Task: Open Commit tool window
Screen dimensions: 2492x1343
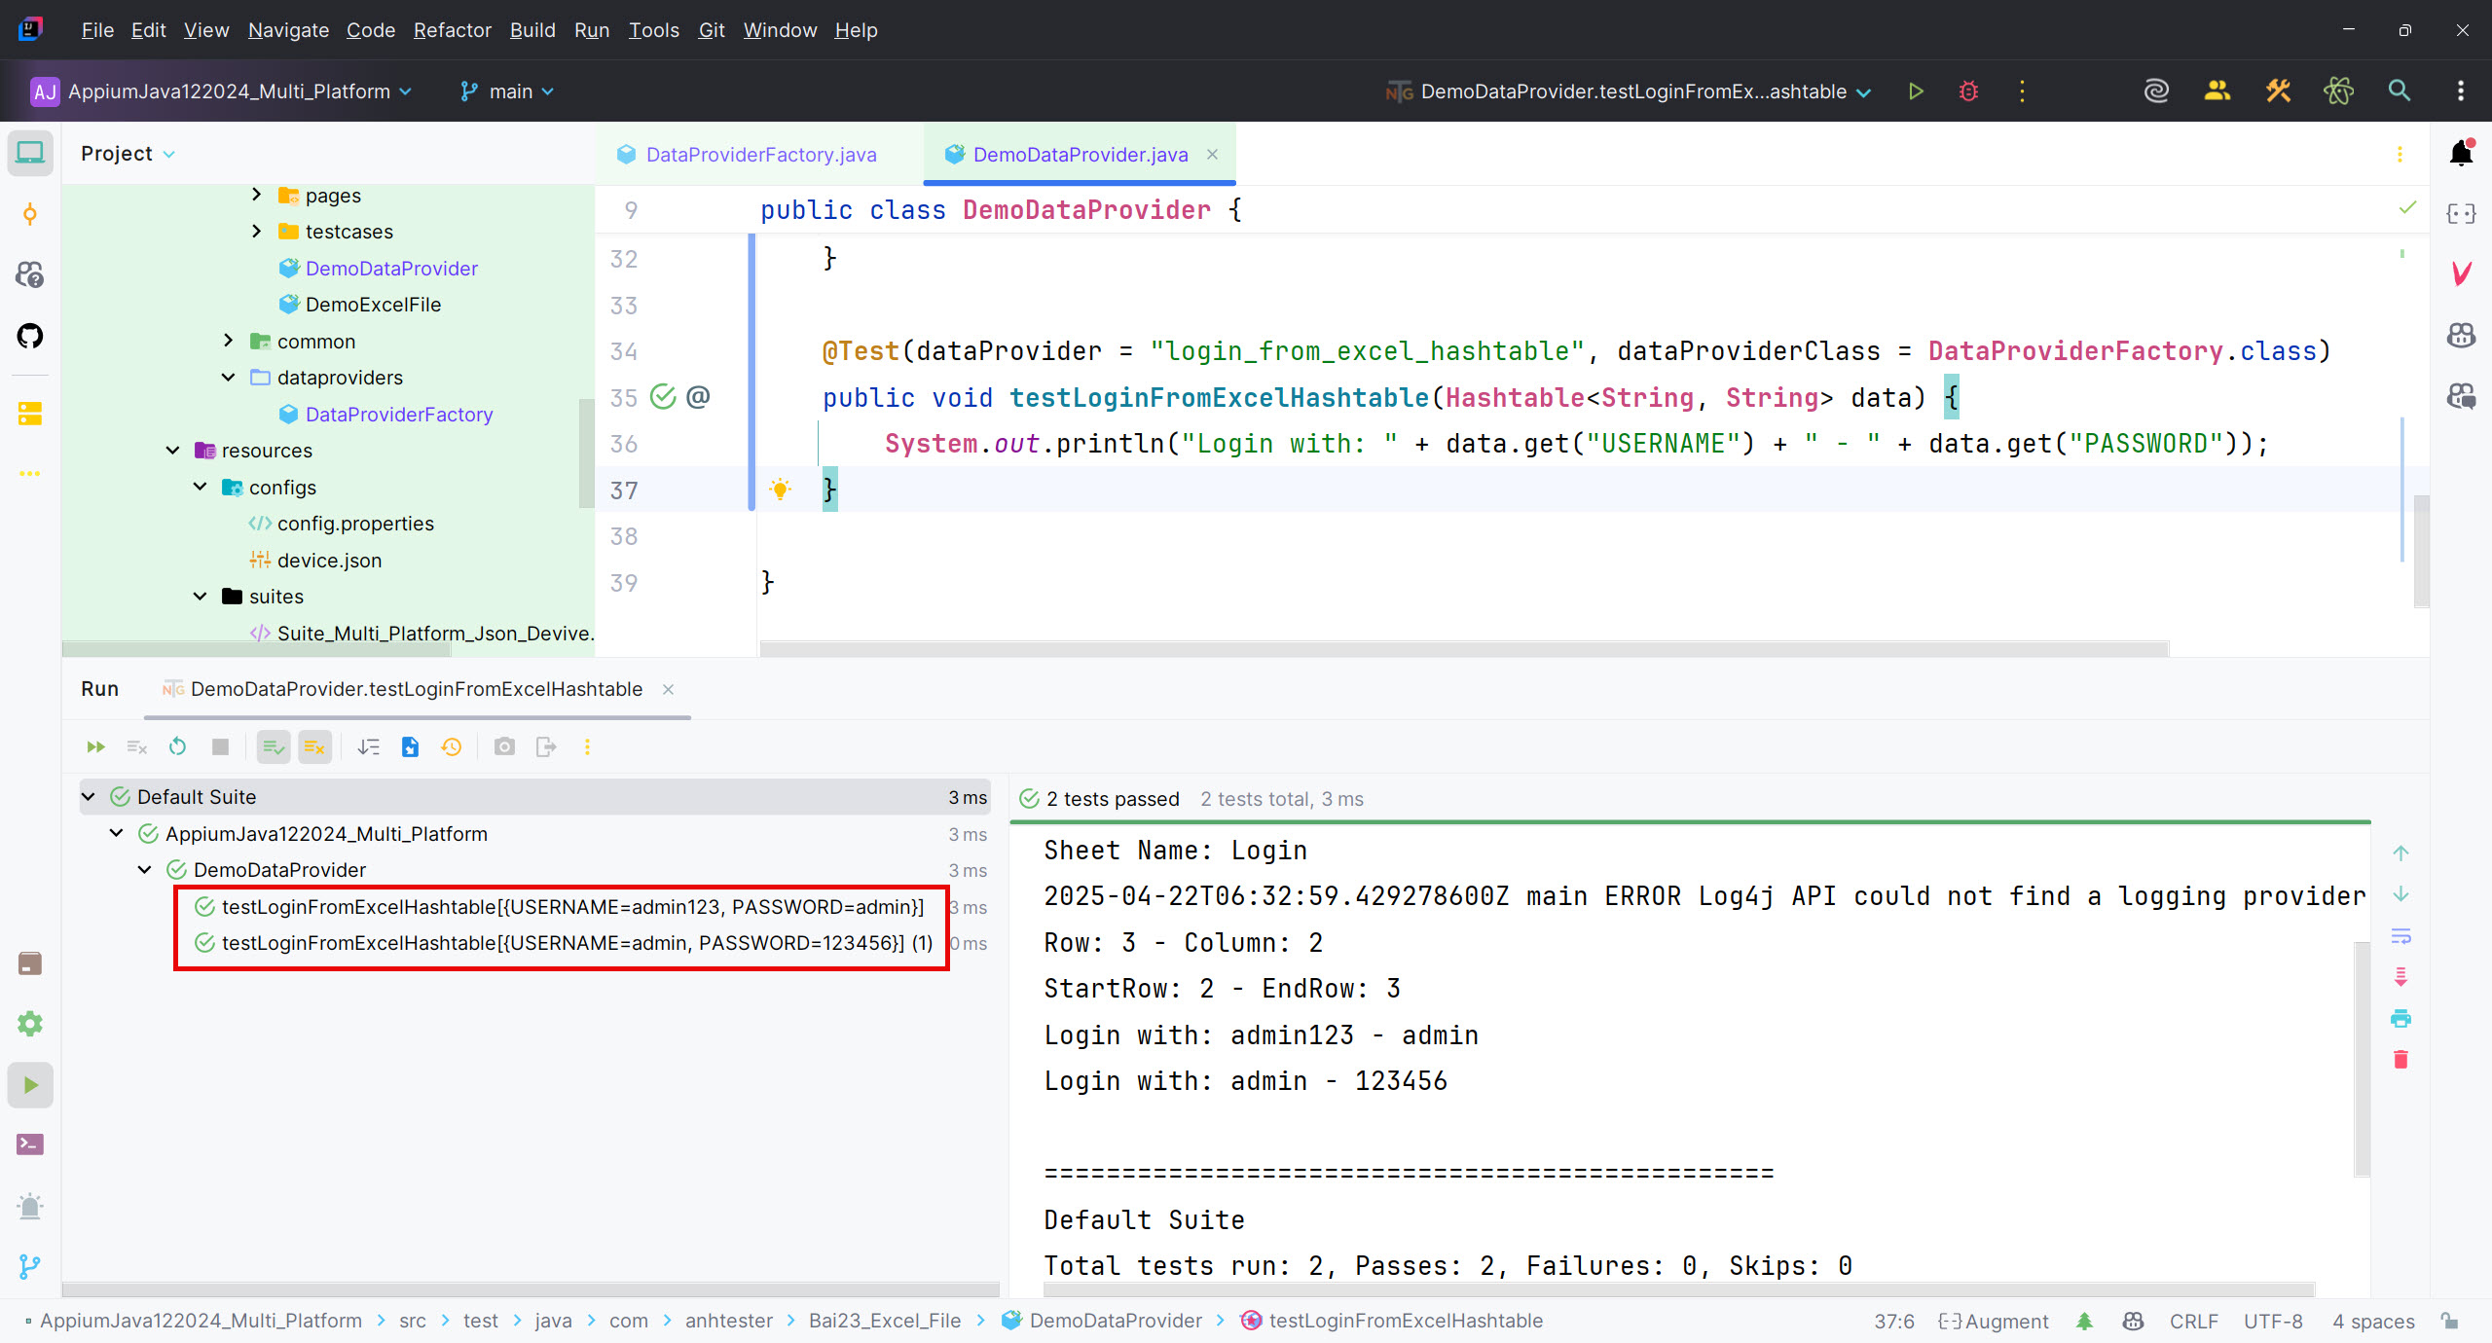Action: coord(30,214)
